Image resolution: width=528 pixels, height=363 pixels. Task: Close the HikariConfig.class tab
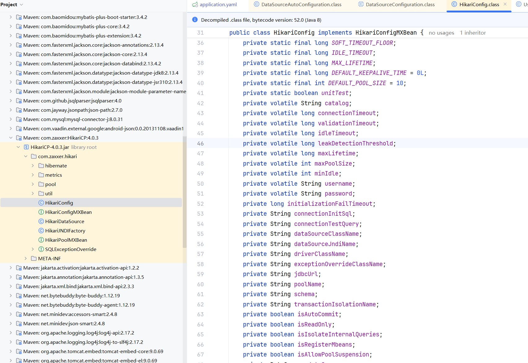click(505, 4)
